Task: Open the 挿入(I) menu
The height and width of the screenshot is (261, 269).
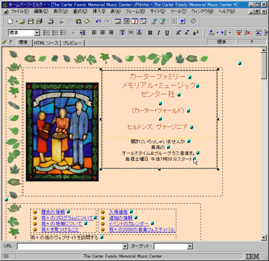Action: click(99, 11)
